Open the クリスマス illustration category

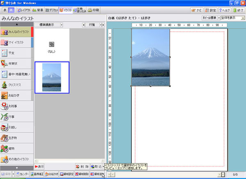(16, 85)
